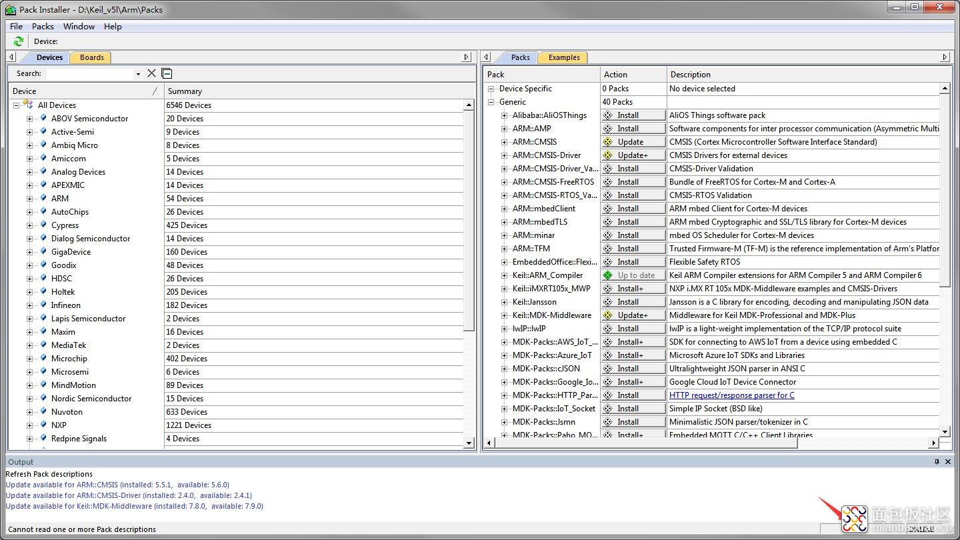Expand the Analog Devices tree node
The width and height of the screenshot is (960, 540).
[29, 172]
